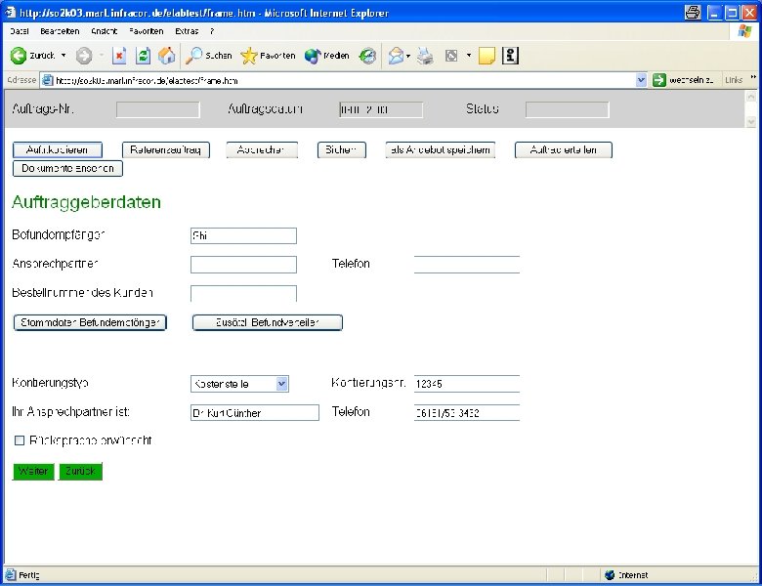Click the 'Auftrag erteilen' button
The height and width of the screenshot is (586, 762).
564,149
